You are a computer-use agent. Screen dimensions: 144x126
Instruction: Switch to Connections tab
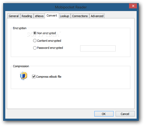click(80, 16)
